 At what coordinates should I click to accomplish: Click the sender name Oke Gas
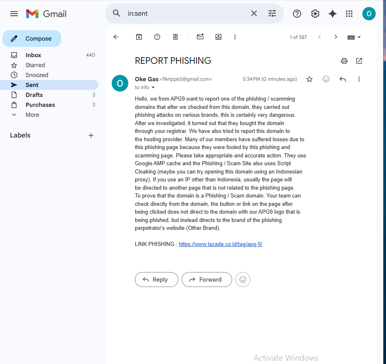[x=146, y=79]
